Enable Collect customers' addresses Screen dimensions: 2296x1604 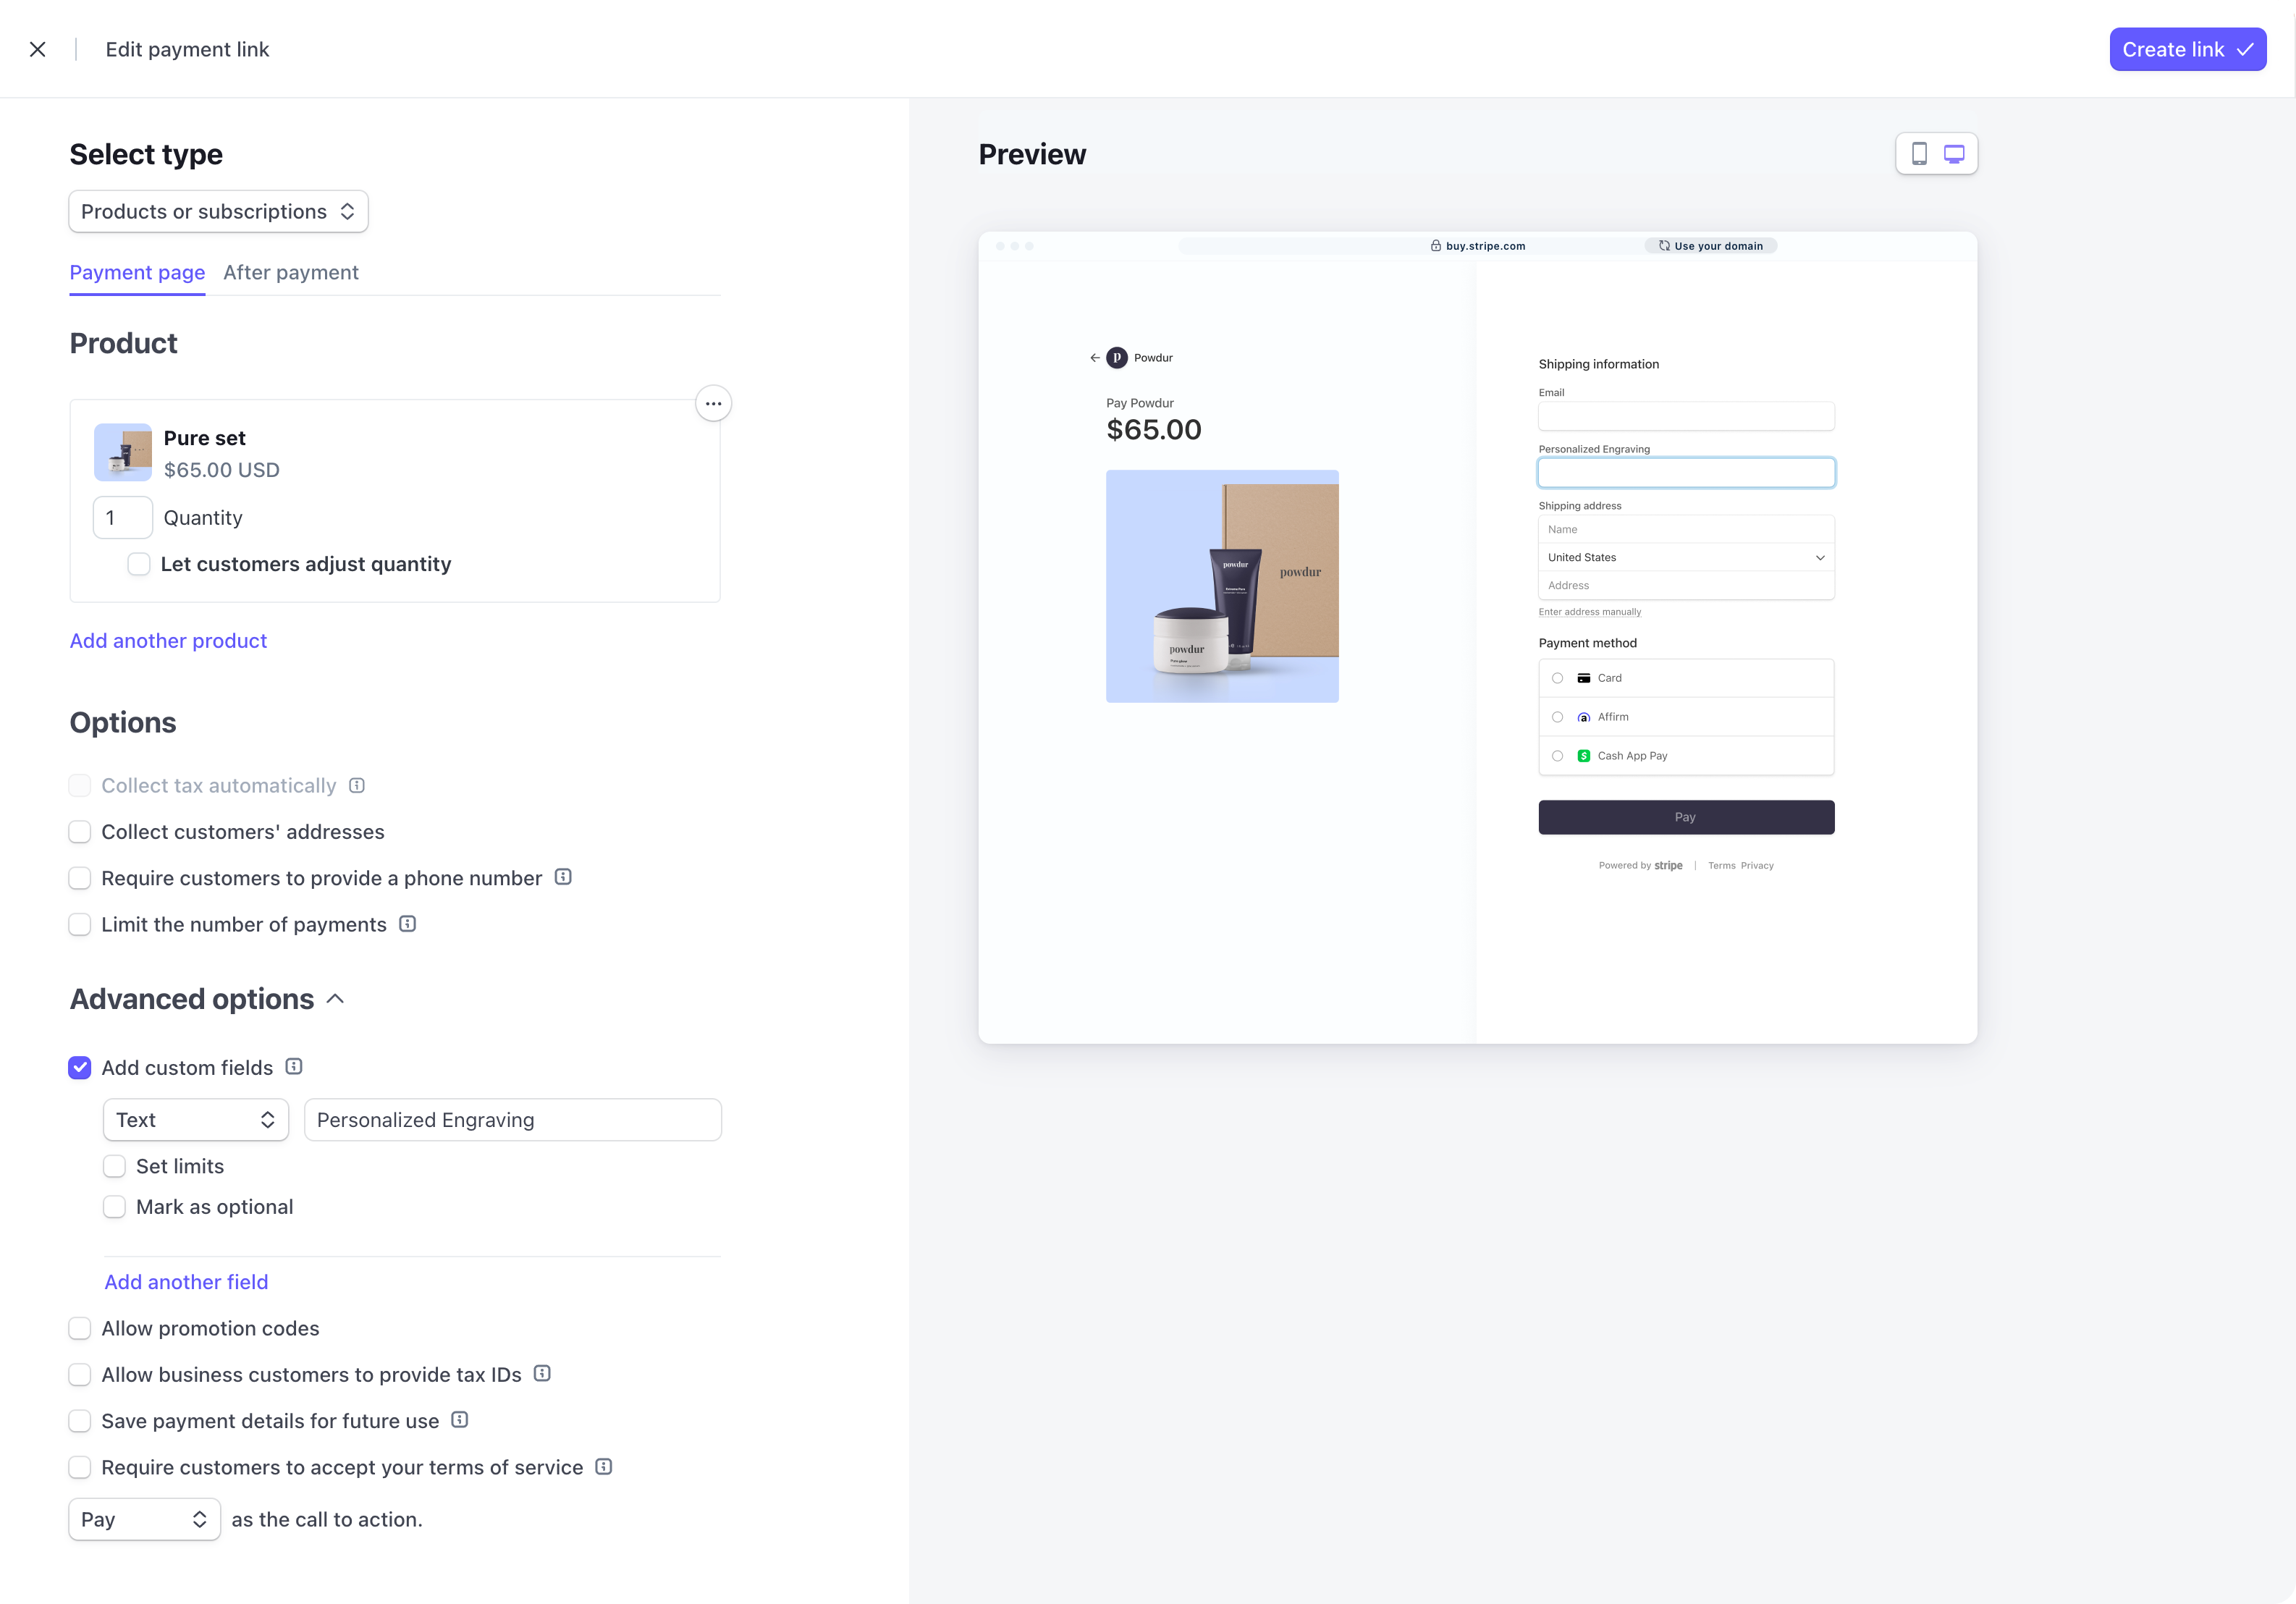(80, 832)
